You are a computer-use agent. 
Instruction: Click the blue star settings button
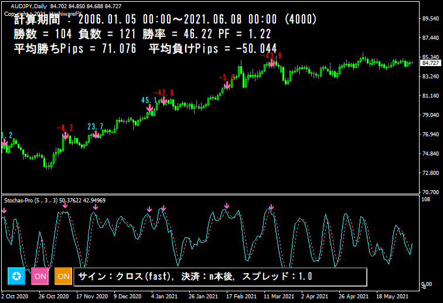point(16,276)
